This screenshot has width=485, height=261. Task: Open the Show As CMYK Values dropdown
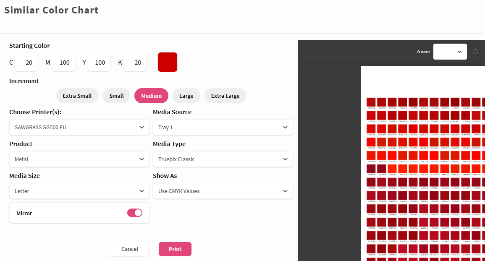223,191
